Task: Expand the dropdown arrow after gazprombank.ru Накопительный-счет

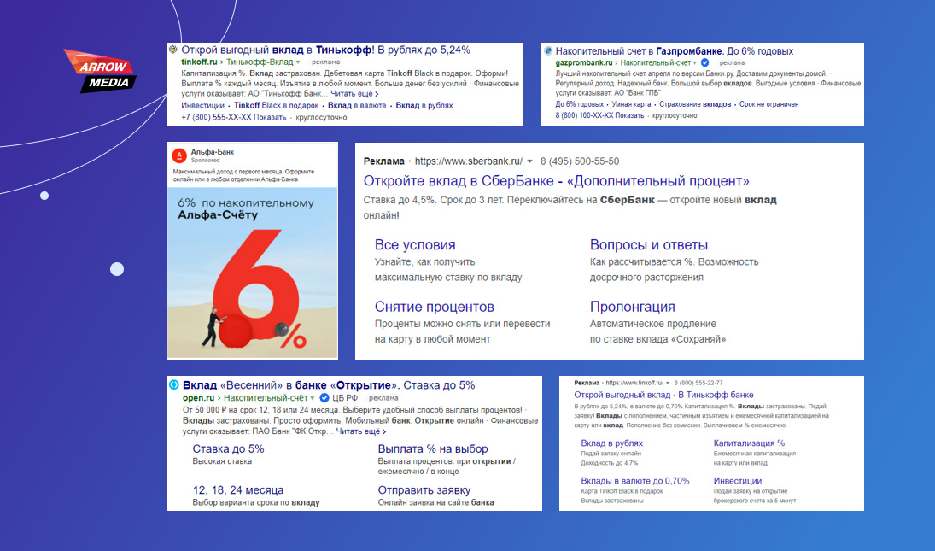Action: click(x=695, y=62)
